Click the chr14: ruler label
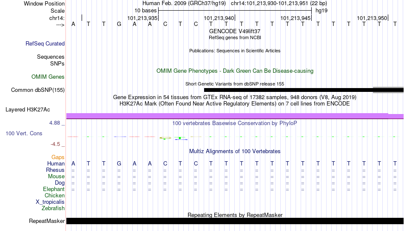 (57, 18)
